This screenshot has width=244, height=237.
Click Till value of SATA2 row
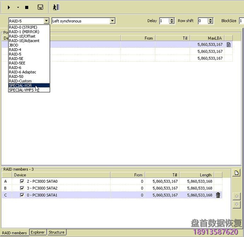165,188
